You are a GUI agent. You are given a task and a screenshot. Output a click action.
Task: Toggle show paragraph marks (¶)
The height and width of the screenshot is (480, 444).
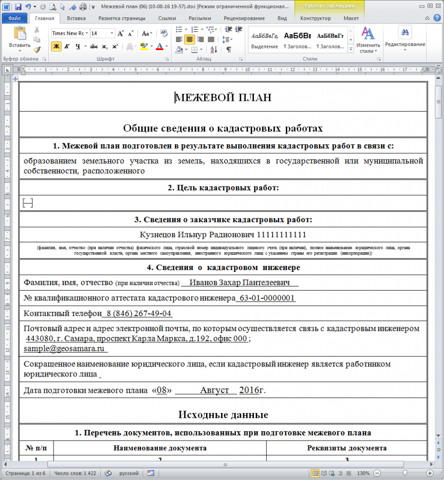pyautogui.click(x=229, y=49)
